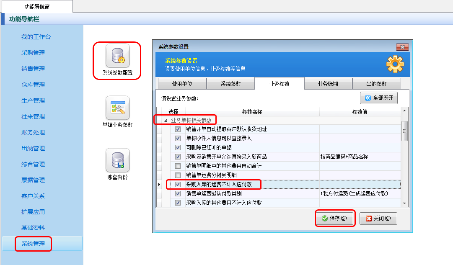Open the 系统参数配置 database icon

[117, 56]
